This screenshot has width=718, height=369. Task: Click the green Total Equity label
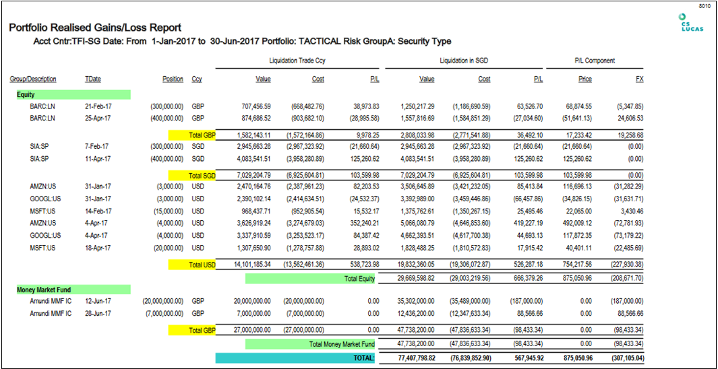coord(311,279)
